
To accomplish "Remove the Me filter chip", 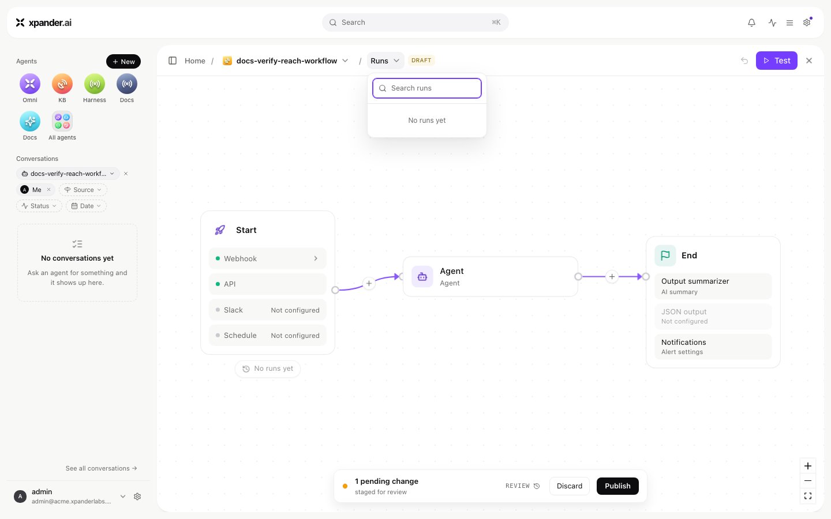I will click(x=48, y=190).
